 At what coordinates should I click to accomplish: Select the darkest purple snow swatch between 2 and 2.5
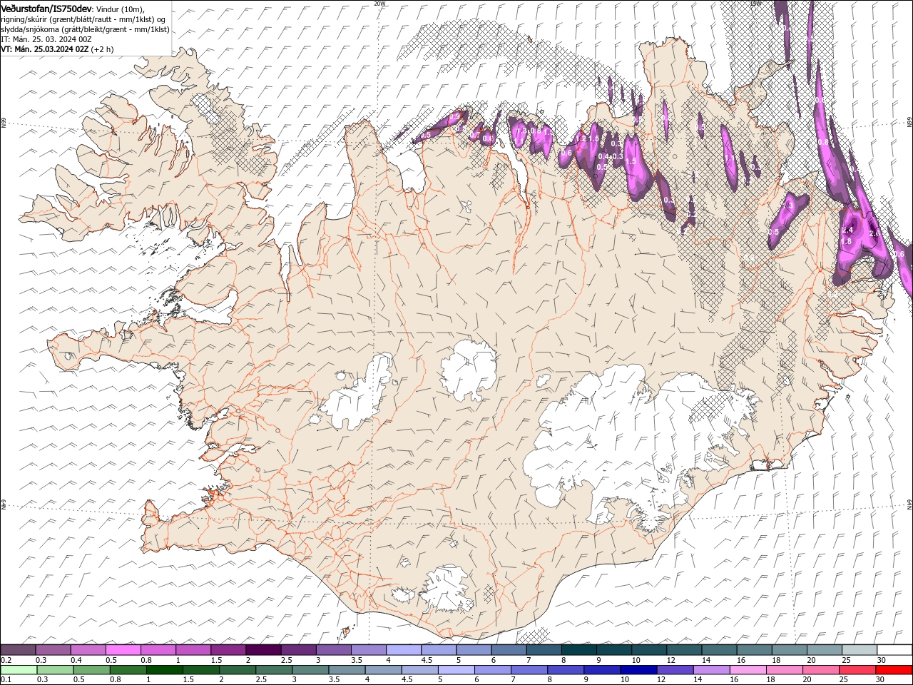pos(263,649)
